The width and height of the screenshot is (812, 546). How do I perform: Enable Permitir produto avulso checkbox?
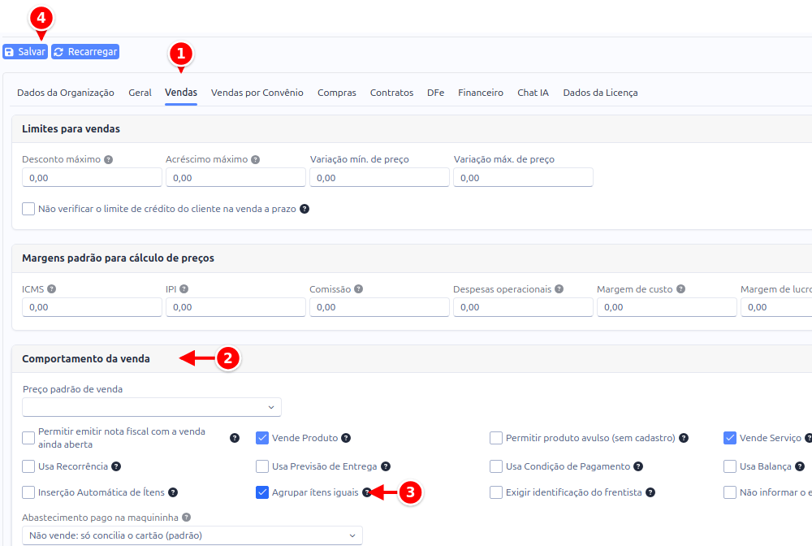coord(496,438)
